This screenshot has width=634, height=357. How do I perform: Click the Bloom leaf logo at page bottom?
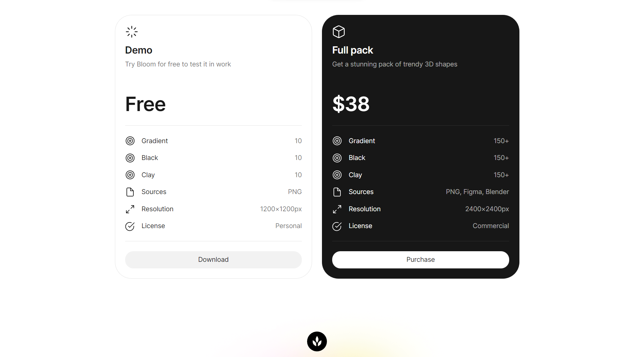coord(317,341)
